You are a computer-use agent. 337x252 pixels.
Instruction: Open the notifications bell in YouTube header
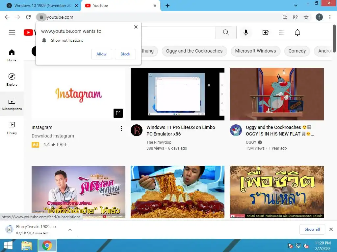coord(297,32)
